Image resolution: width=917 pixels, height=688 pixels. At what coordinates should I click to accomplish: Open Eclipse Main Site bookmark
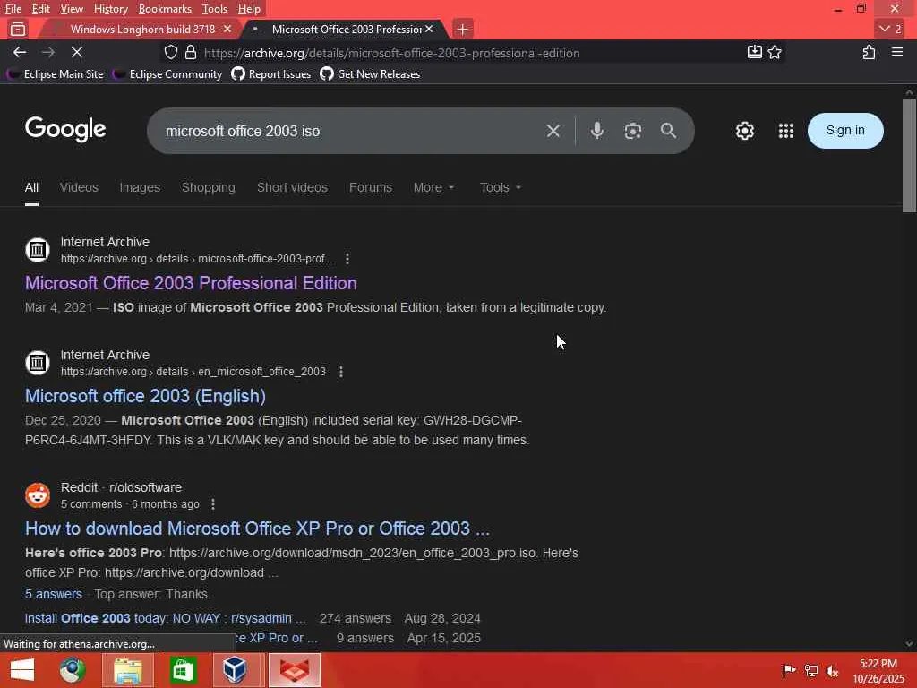tap(56, 74)
